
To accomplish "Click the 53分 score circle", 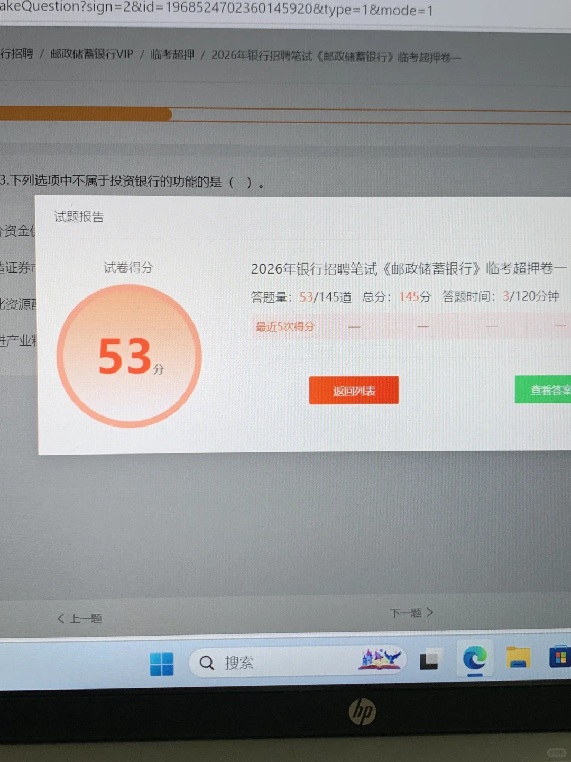I will pos(130,356).
